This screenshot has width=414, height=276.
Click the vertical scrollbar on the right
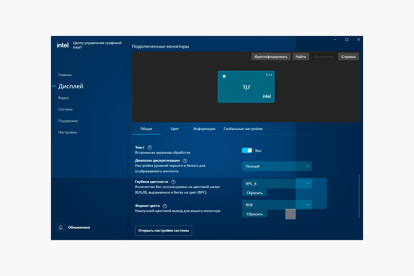pyautogui.click(x=359, y=196)
